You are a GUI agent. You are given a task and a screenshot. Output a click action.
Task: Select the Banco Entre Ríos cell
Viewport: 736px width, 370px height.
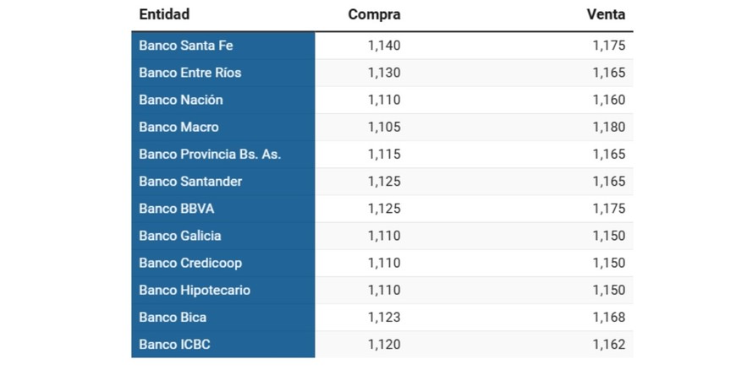coord(189,73)
